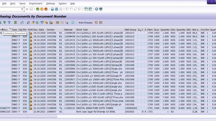The image size is (216, 121).
Task: Click the Details magnifier icon in list toolbar
Action: coord(22,23)
